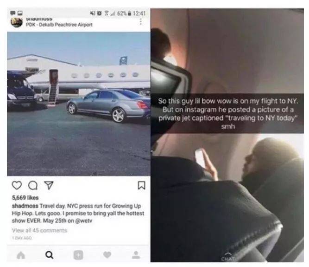
Task: Tap the @wetv mention in caption
Action: [x=83, y=221]
